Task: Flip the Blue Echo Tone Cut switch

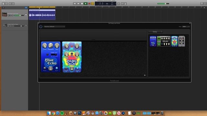Action: pos(54,54)
